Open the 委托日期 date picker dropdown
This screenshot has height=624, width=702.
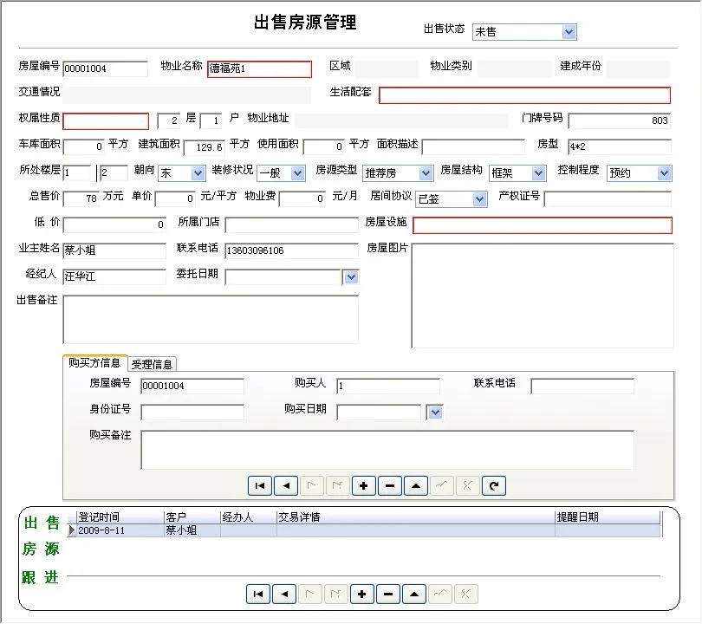click(350, 276)
